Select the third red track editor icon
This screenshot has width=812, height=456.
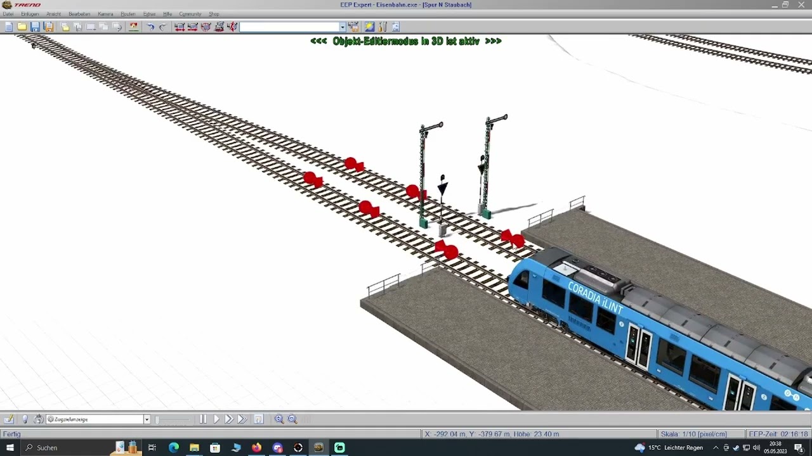coord(206,27)
